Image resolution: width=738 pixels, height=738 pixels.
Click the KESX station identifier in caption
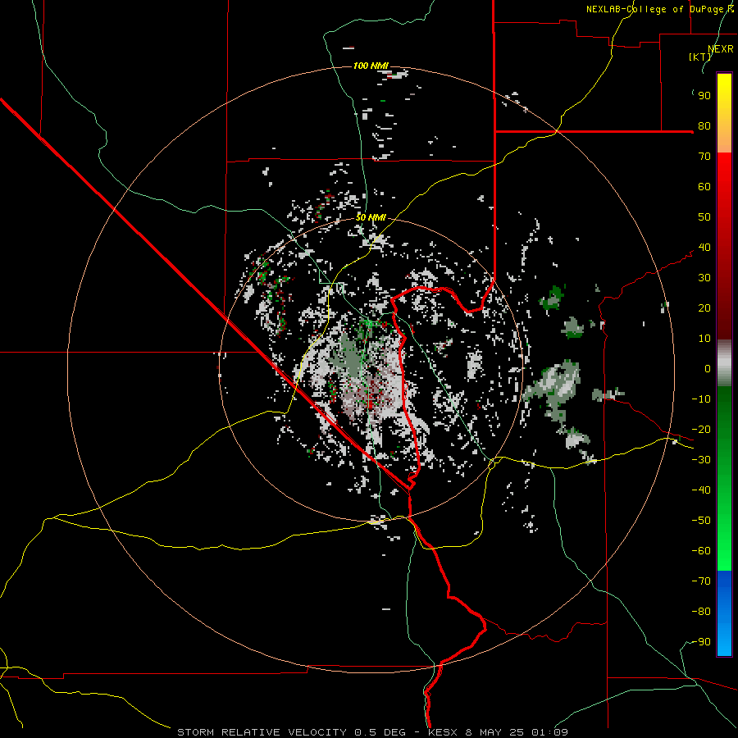[443, 732]
